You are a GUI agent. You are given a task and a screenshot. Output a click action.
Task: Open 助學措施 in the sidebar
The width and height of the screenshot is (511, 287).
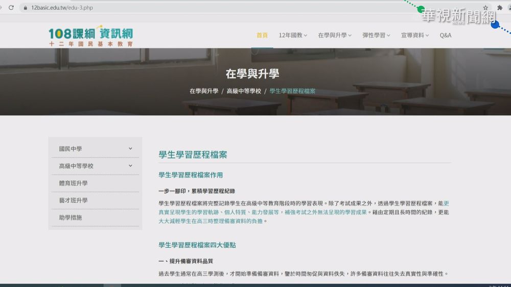(x=71, y=218)
